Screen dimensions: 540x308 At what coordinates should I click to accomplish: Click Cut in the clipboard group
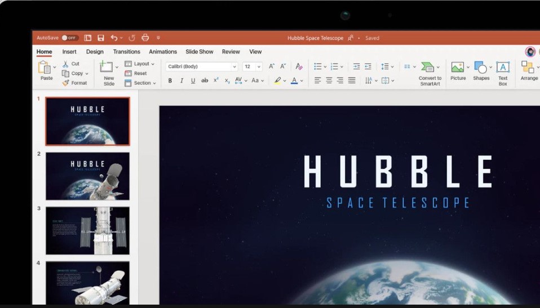coord(71,64)
